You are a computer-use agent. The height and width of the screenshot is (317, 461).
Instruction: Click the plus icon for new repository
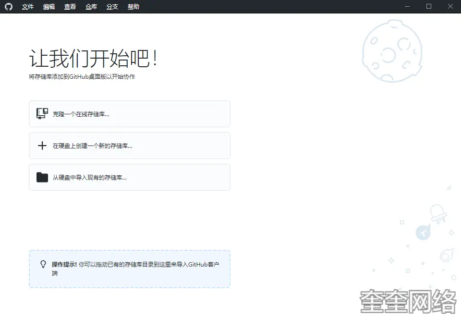tap(42, 146)
